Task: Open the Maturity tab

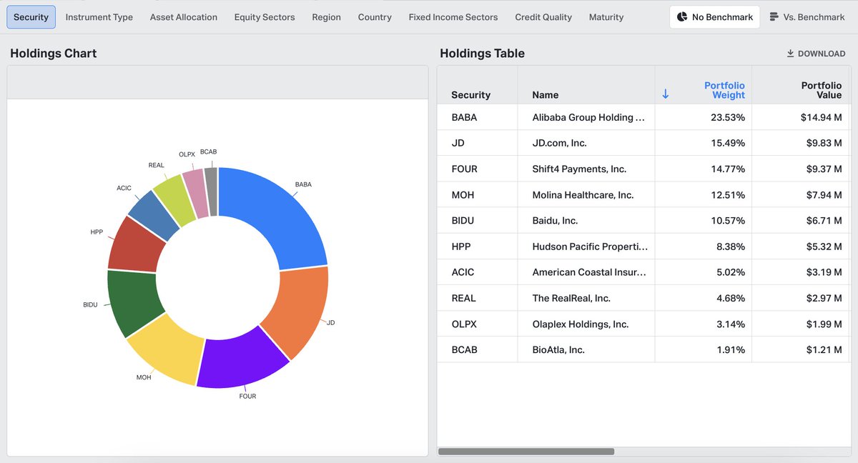Action: 606,16
